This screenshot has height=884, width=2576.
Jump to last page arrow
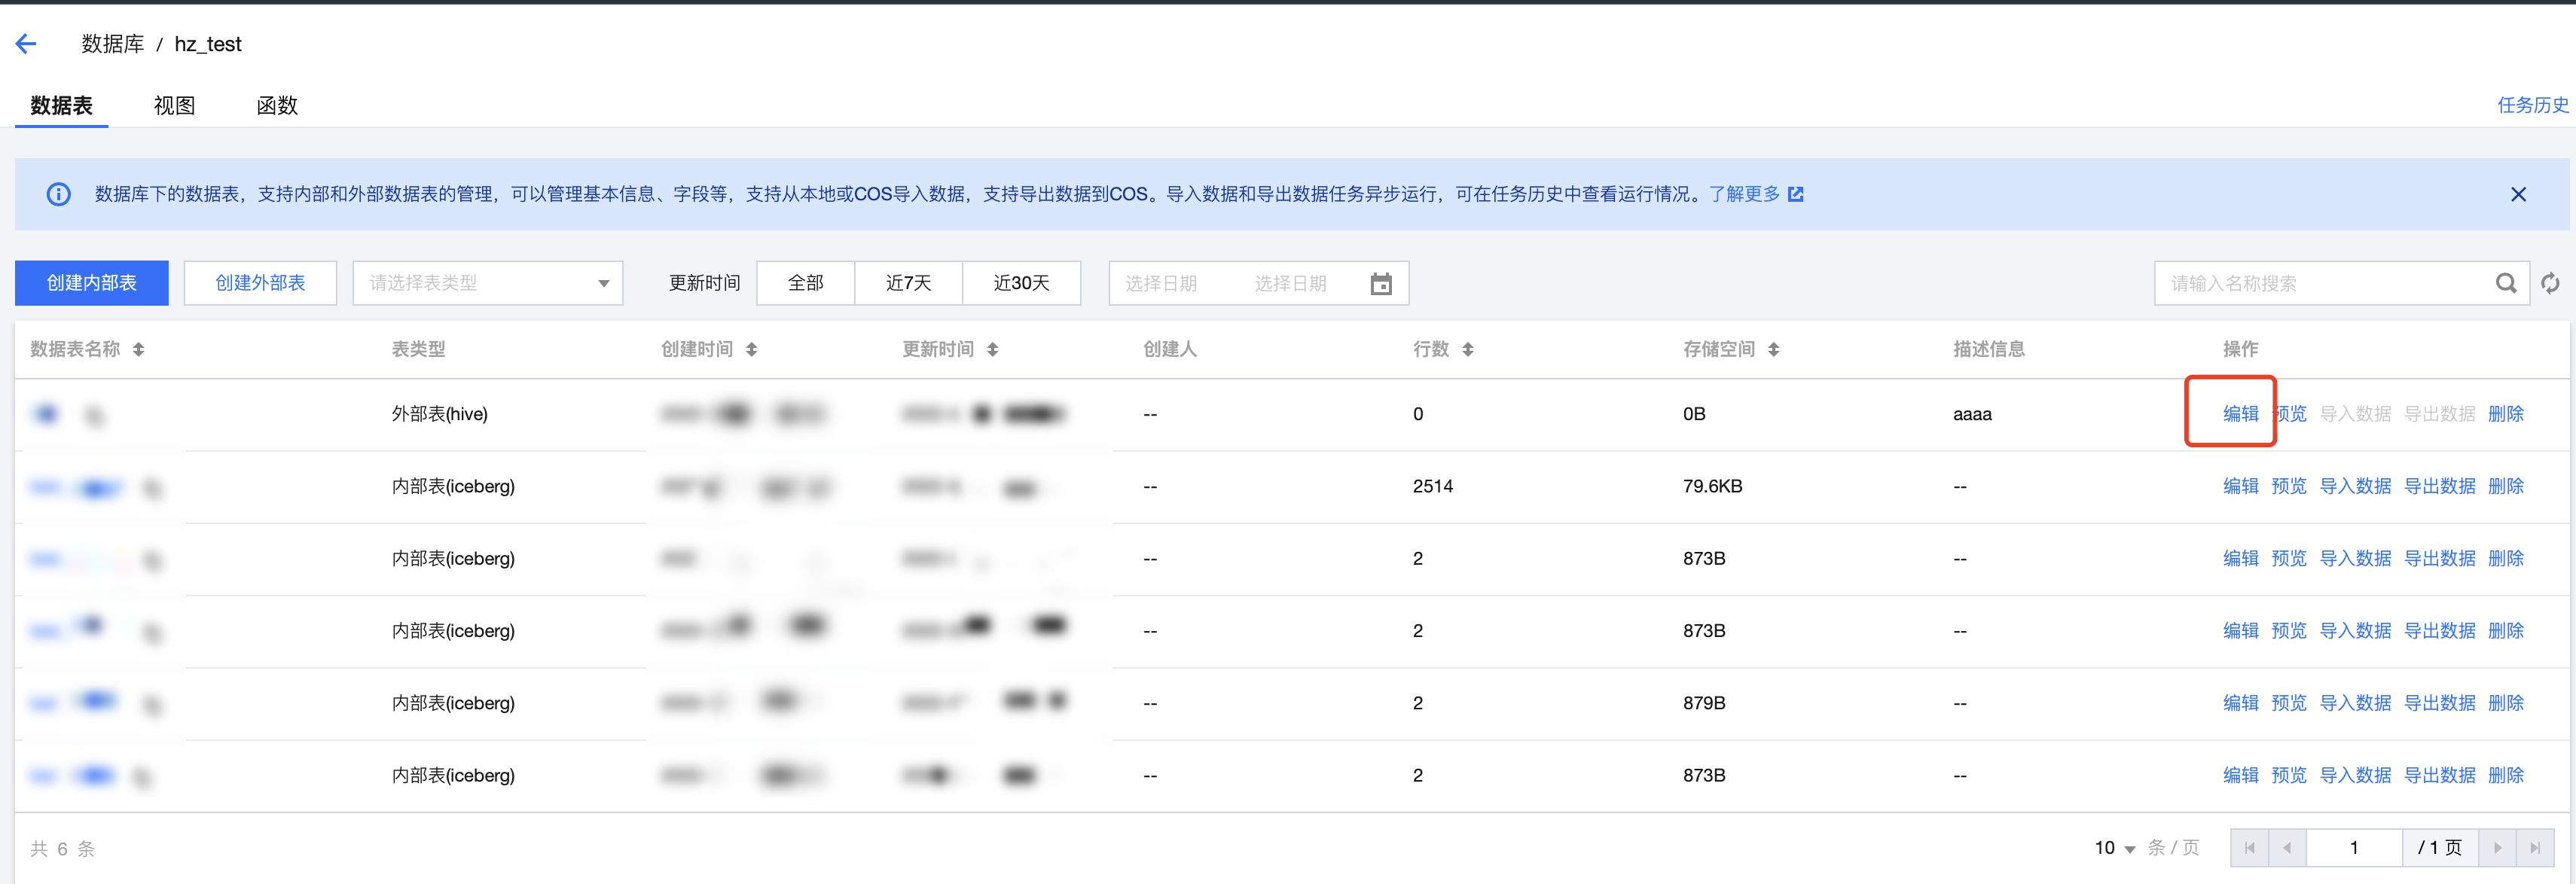coord(2534,848)
